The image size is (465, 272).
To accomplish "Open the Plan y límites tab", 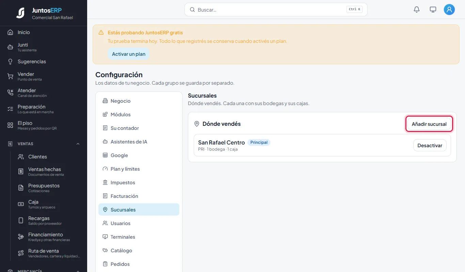I will pyautogui.click(x=139, y=169).
